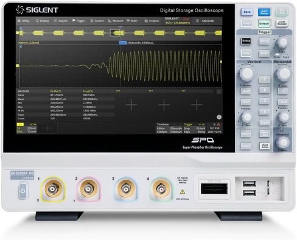Click the yellow trigger level marker on right edge

(x=221, y=62)
